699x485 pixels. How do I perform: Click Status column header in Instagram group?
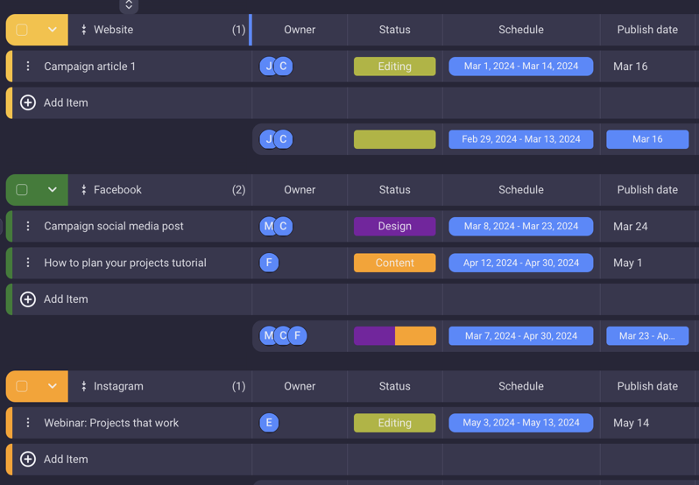pyautogui.click(x=394, y=386)
